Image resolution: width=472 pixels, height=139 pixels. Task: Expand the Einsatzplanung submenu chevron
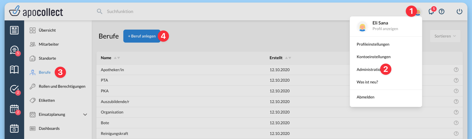pyautogui.click(x=85, y=115)
